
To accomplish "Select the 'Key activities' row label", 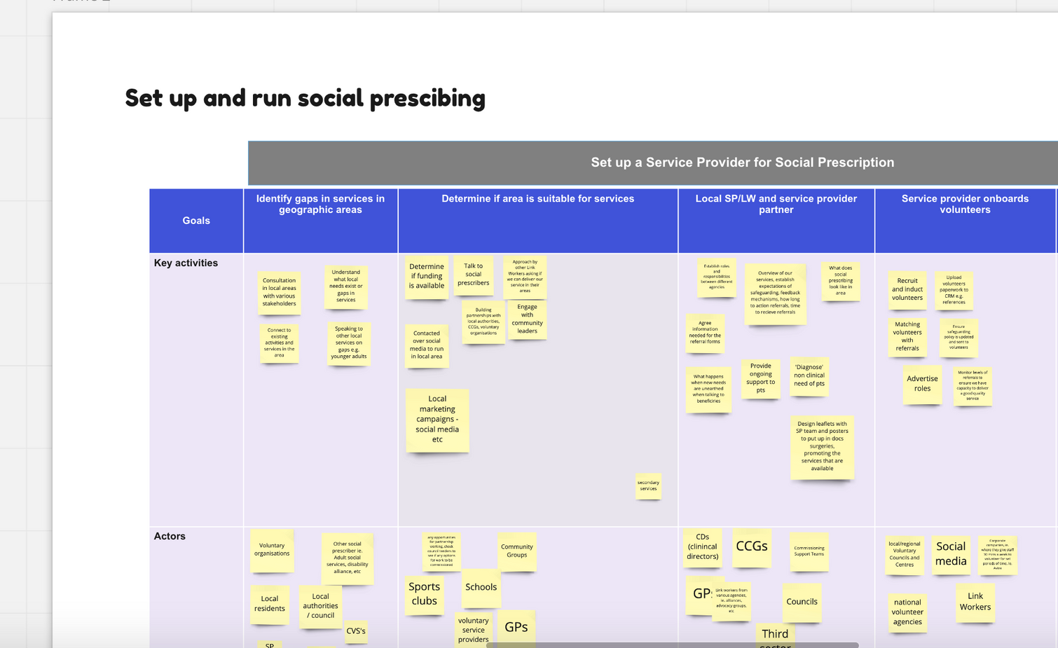I will pos(186,263).
